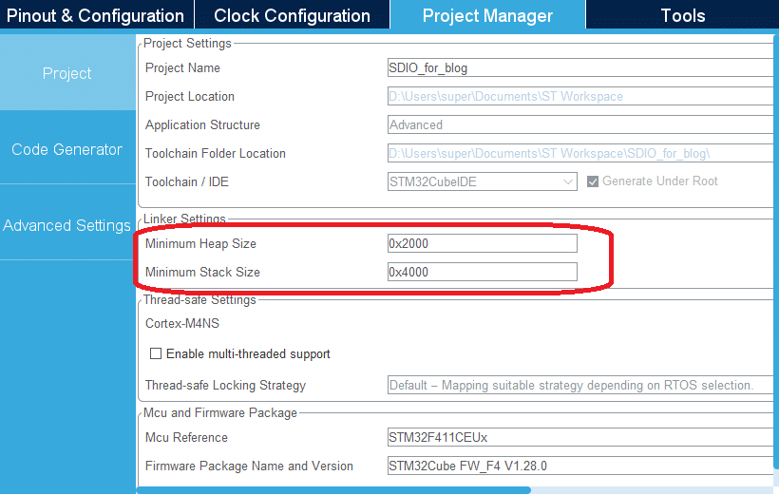779x495 pixels.
Task: Open the Clock Configuration tab
Action: pos(292,15)
